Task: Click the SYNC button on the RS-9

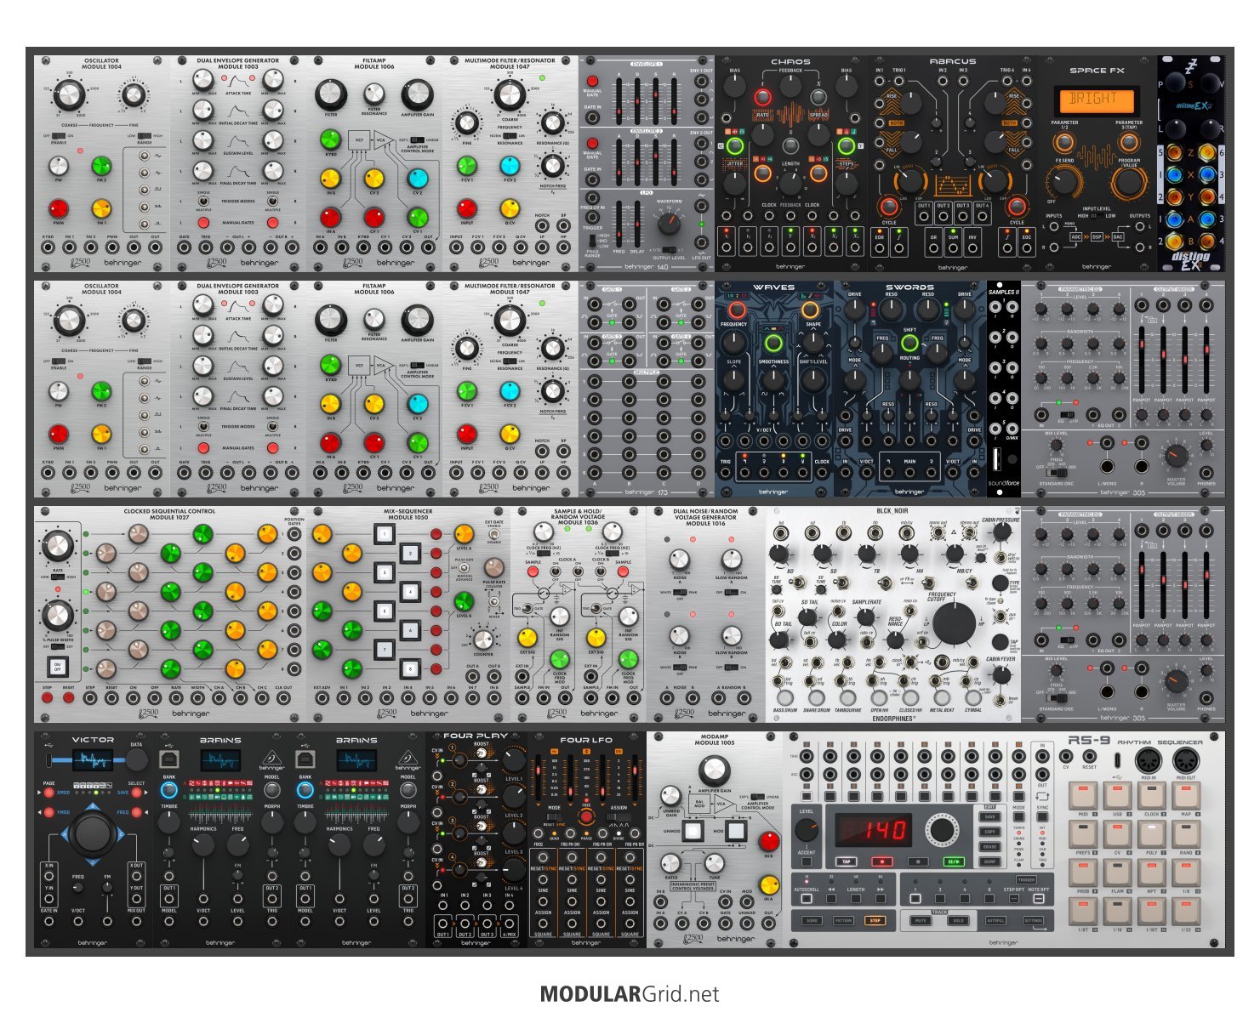Action: tap(1042, 816)
